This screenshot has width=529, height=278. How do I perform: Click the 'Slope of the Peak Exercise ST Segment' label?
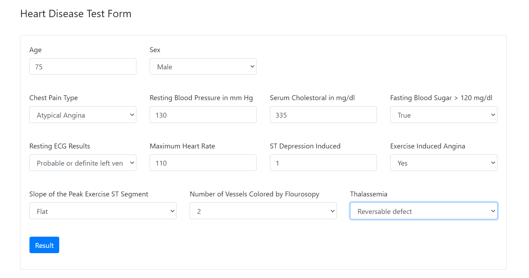coord(89,194)
